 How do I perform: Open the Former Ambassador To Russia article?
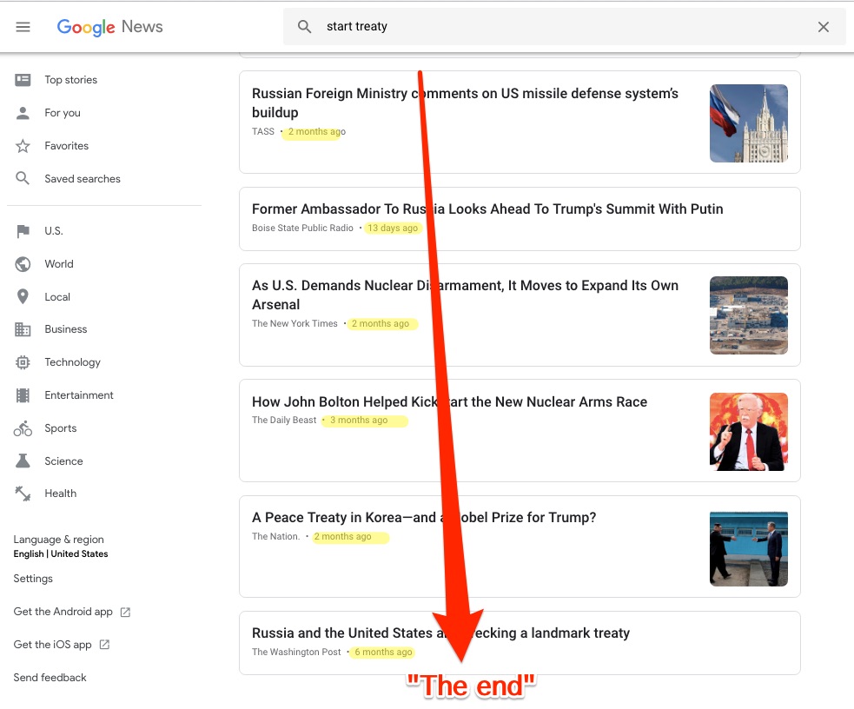(487, 209)
